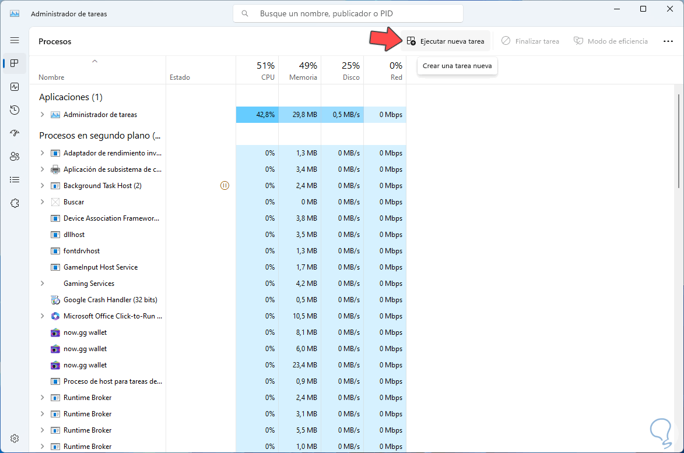684x453 pixels.
Task: Click the search box for name, publisher or PID
Action: [348, 13]
